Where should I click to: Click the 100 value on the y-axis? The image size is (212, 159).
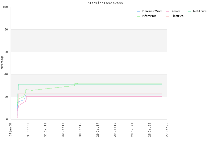point(5,7)
